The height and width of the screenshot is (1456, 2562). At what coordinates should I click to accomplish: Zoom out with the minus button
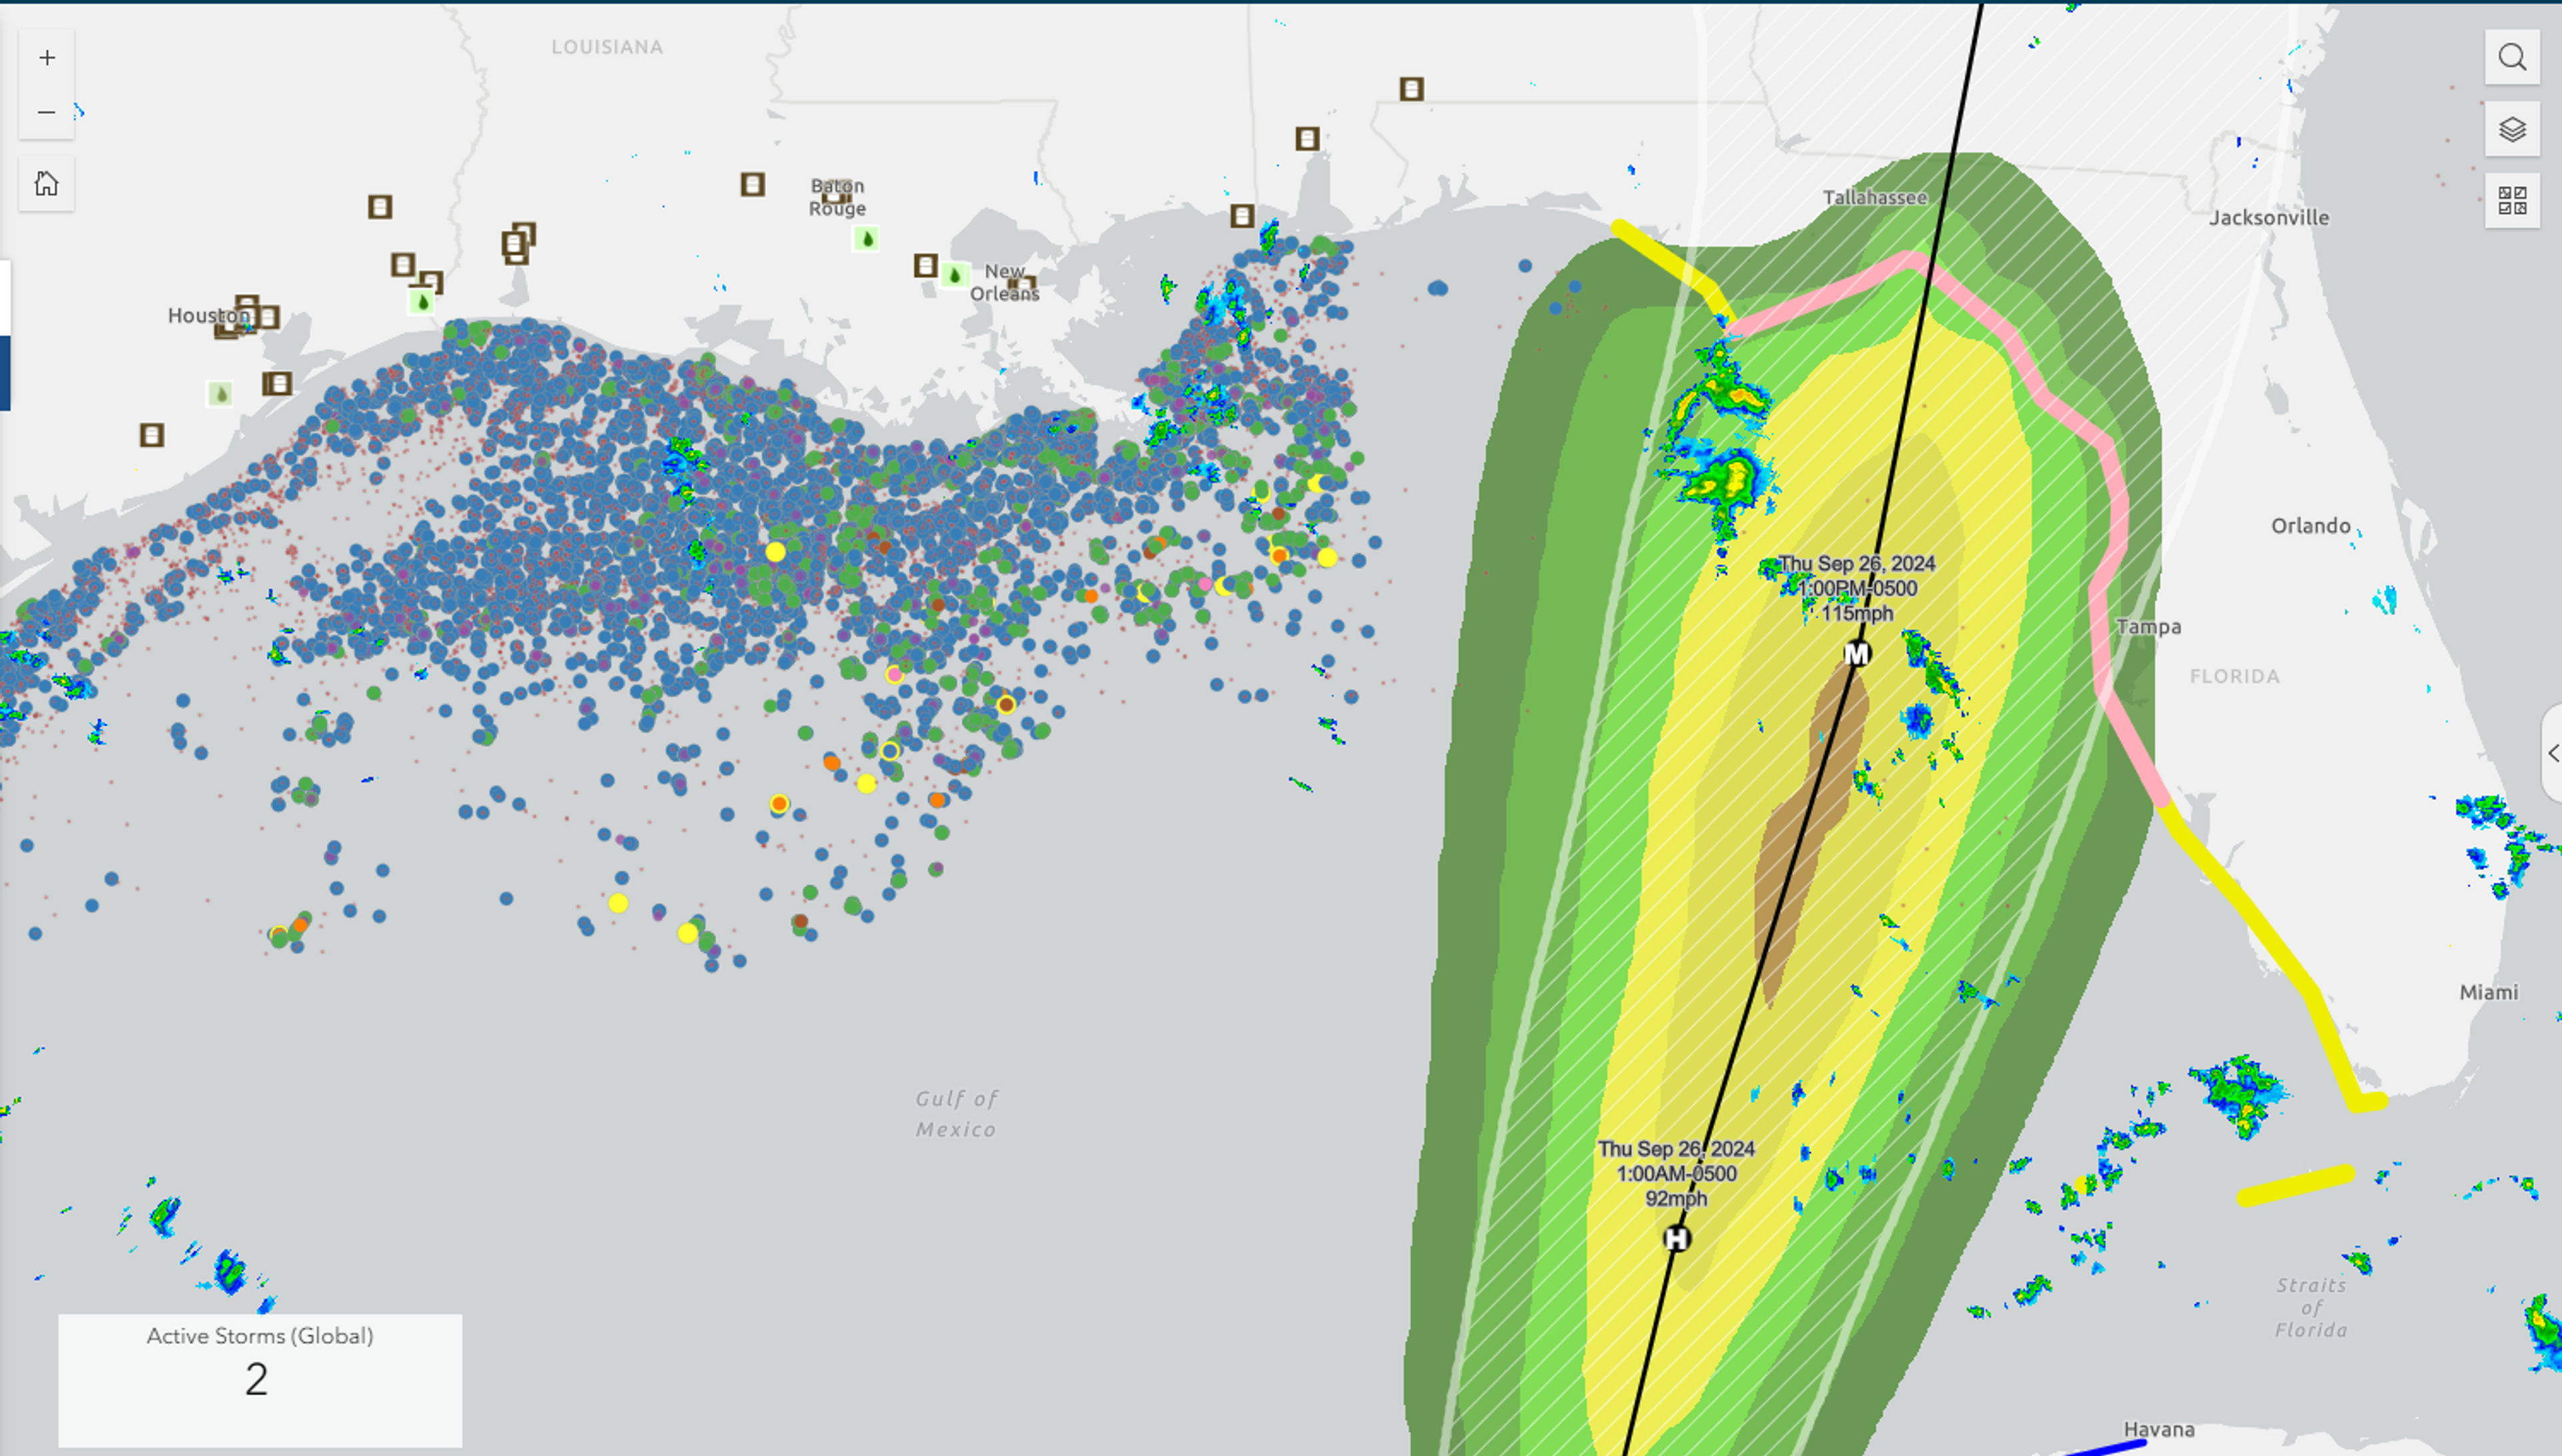(47, 112)
